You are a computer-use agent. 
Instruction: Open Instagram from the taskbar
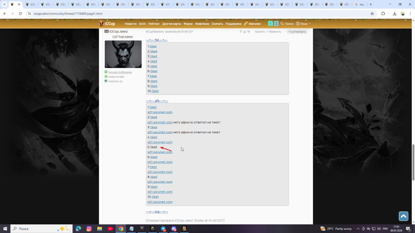[x=89, y=229]
